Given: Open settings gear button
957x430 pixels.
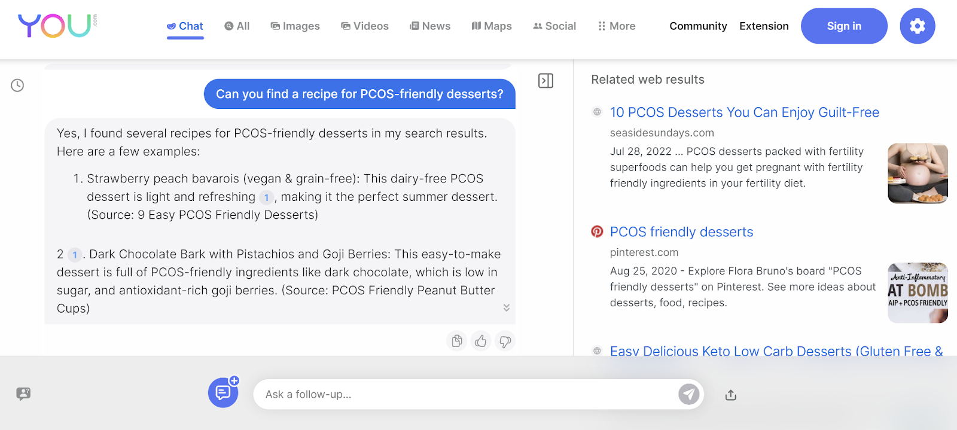Looking at the screenshot, I should click(x=917, y=26).
